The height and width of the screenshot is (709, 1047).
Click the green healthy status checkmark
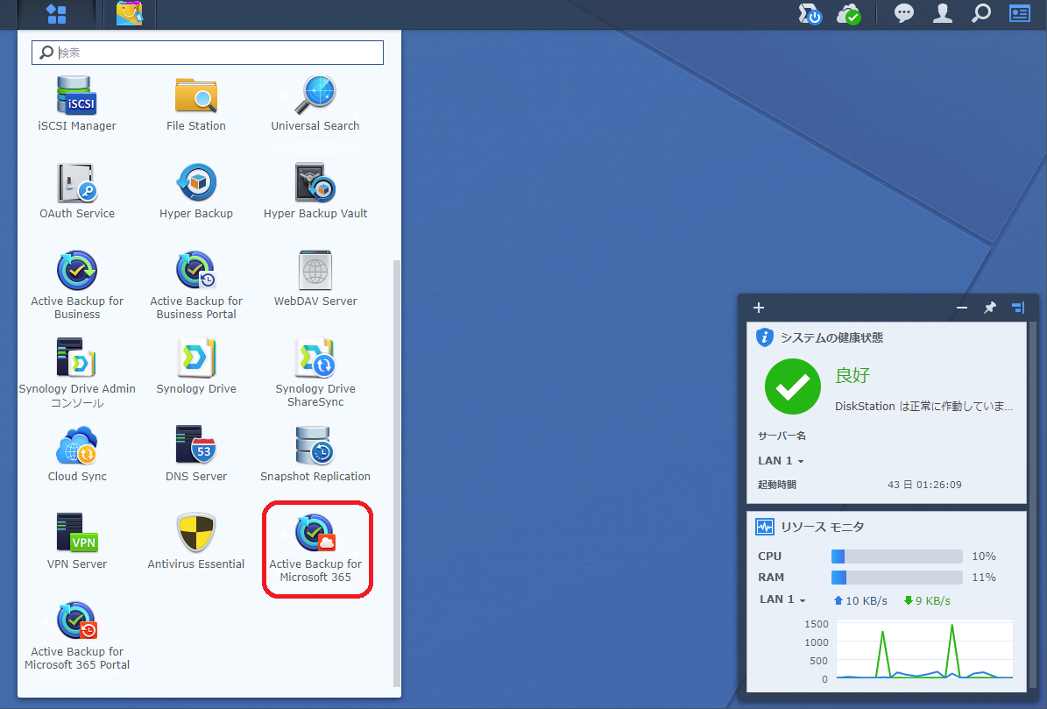(793, 386)
